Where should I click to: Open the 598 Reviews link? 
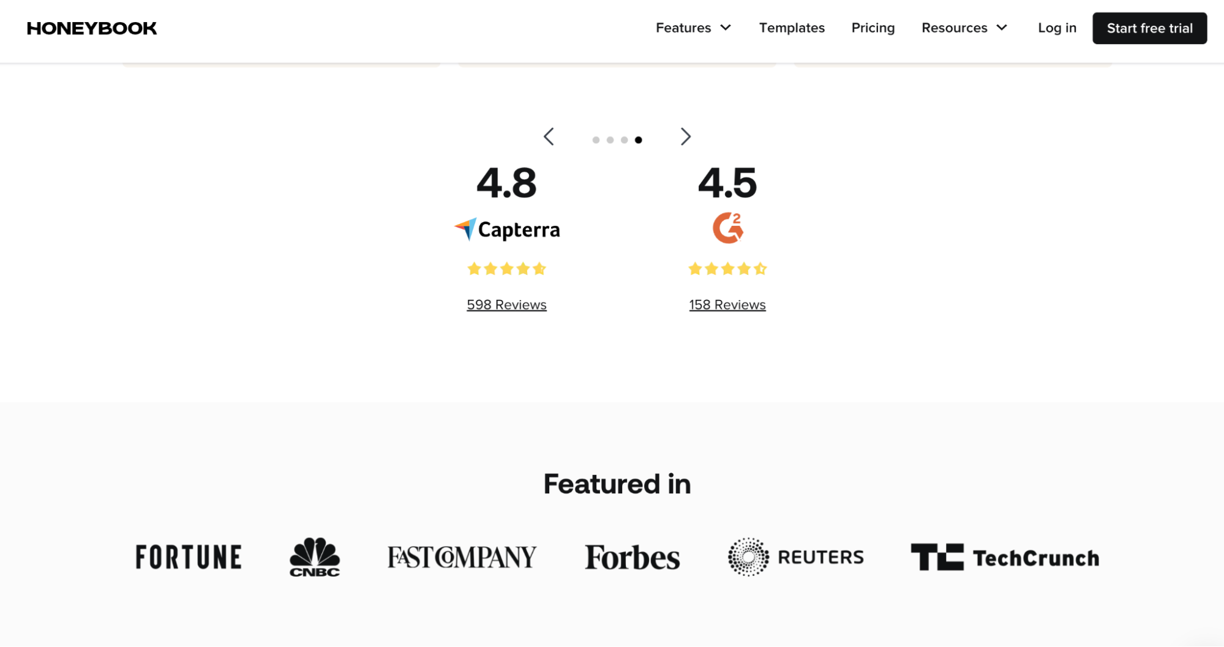[506, 305]
